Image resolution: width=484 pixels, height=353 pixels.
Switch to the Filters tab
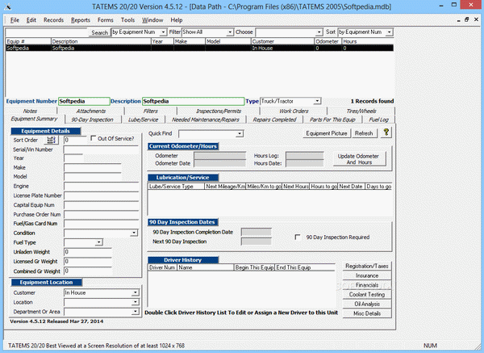coord(151,111)
